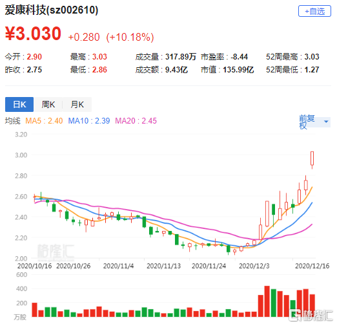Click 52周最高 value 3.03
Image resolution: width=337 pixels, height=326 pixels.
point(312,57)
